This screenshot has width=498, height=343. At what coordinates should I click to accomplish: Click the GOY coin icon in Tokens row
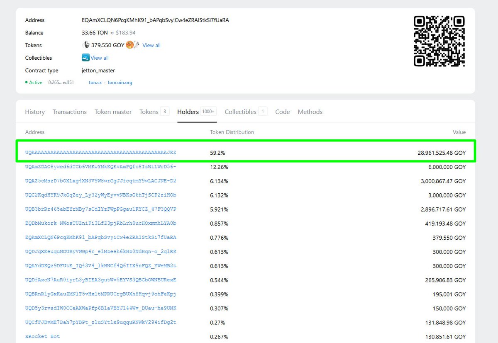(x=86, y=45)
